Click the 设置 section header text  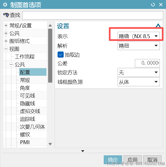(63, 26)
